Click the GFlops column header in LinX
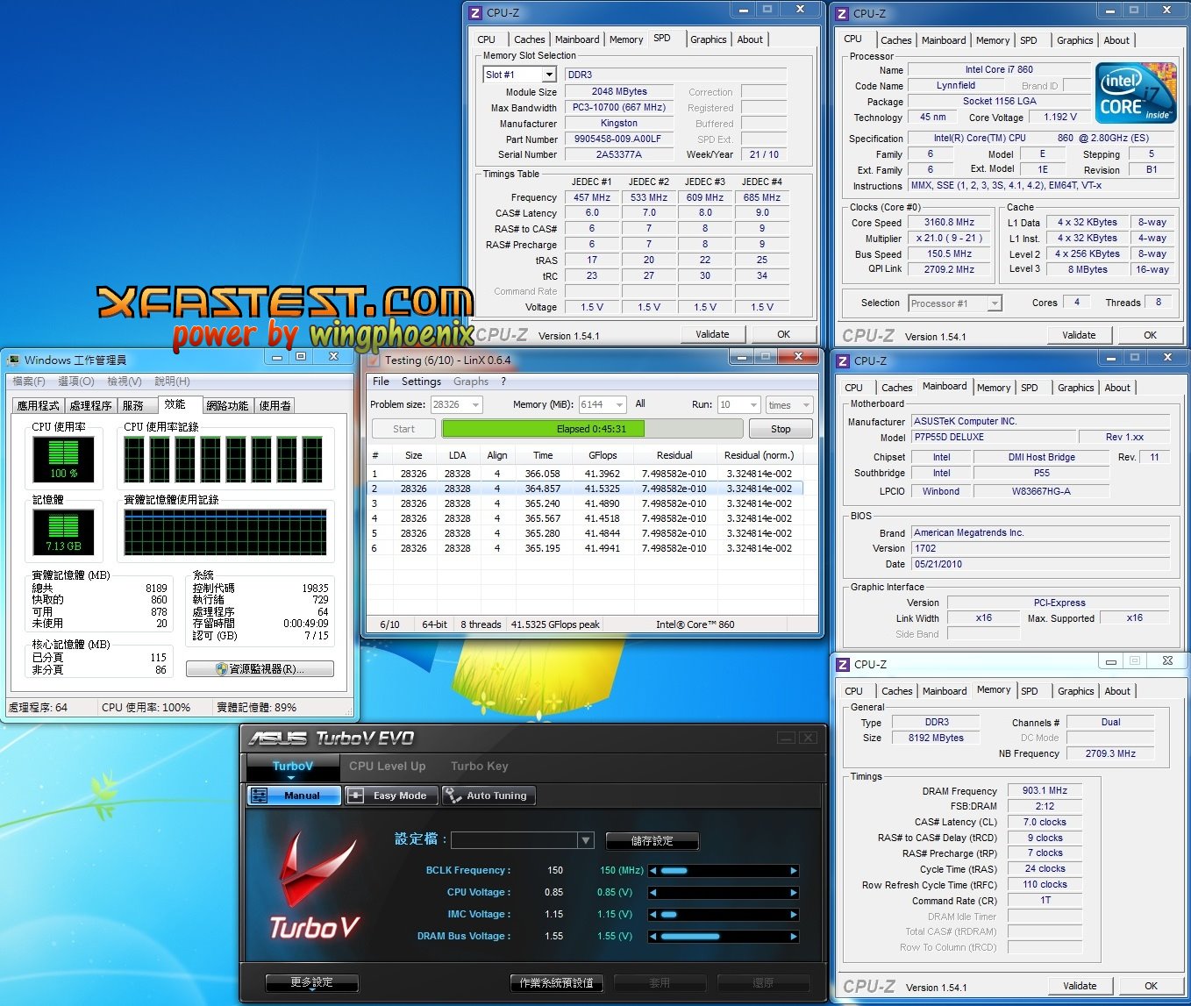 (603, 455)
